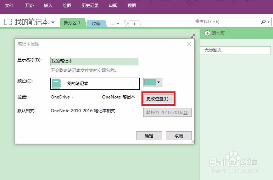Click the 添加页 add page button

[214, 33]
